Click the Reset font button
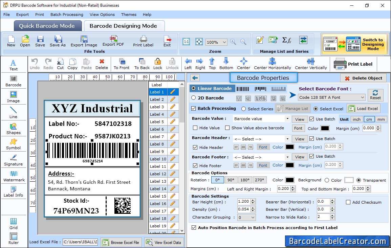 [375, 95]
